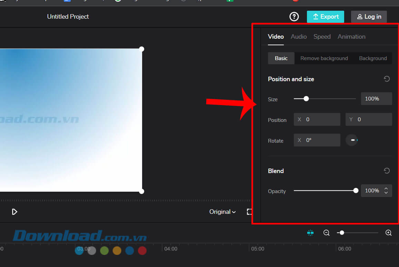Reset Position and size settings
399x267 pixels.
coord(387,79)
